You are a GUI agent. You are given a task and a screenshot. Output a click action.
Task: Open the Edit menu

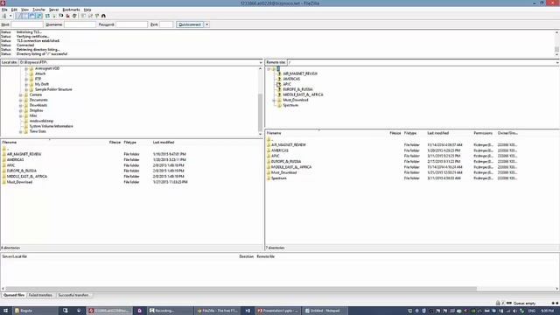click(14, 10)
